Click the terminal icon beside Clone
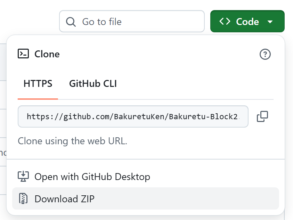The image size is (293, 220). (23, 54)
